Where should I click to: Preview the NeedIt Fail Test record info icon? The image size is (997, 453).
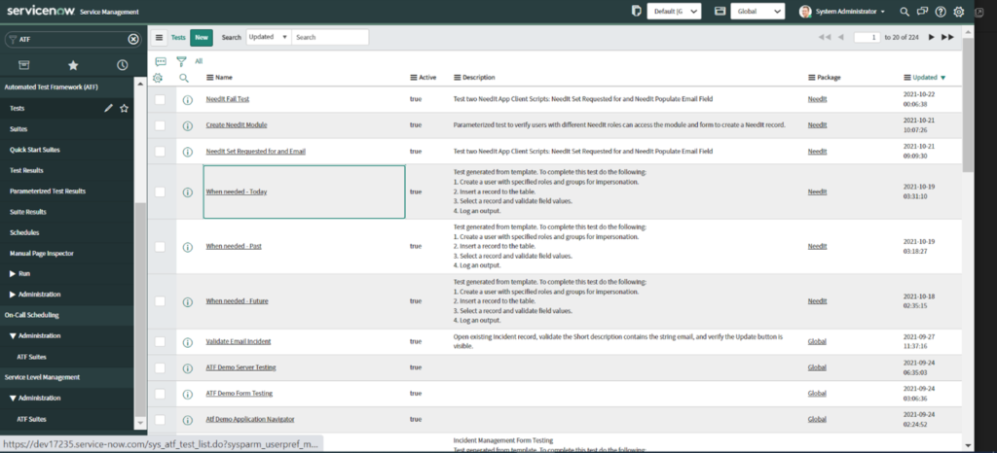point(188,99)
